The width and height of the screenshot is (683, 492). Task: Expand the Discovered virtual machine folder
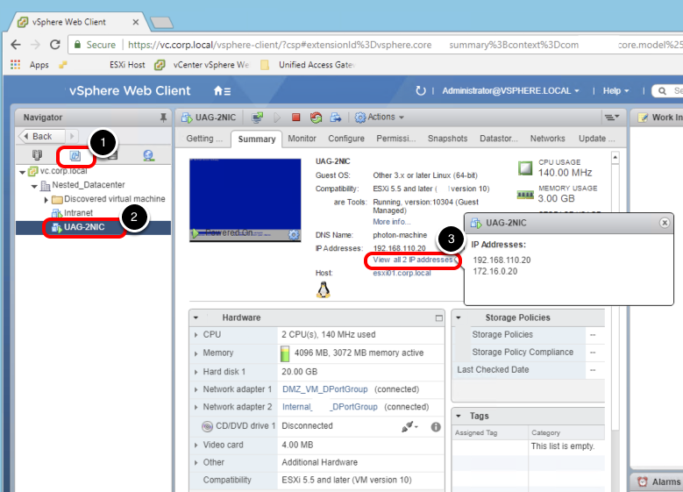click(46, 199)
